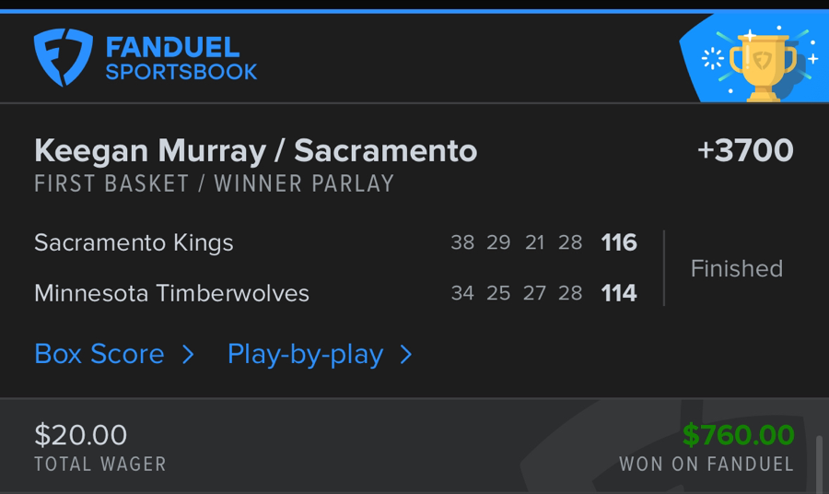The image size is (829, 494).
Task: Expand the chevron next to Box Score
Action: (x=188, y=355)
